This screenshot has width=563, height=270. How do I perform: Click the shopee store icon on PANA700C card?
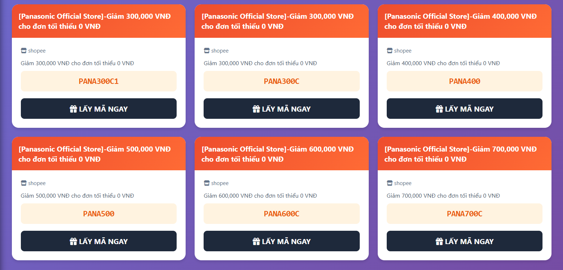(x=390, y=183)
